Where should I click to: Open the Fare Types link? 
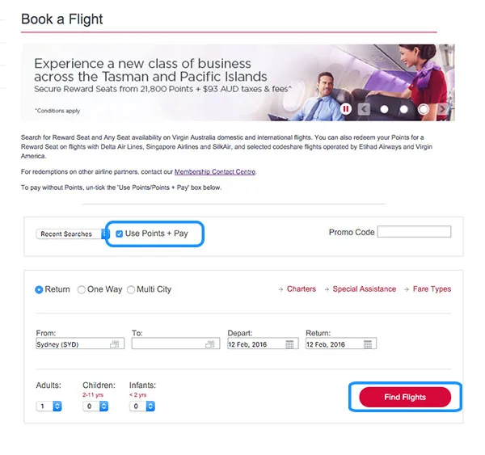coord(432,289)
